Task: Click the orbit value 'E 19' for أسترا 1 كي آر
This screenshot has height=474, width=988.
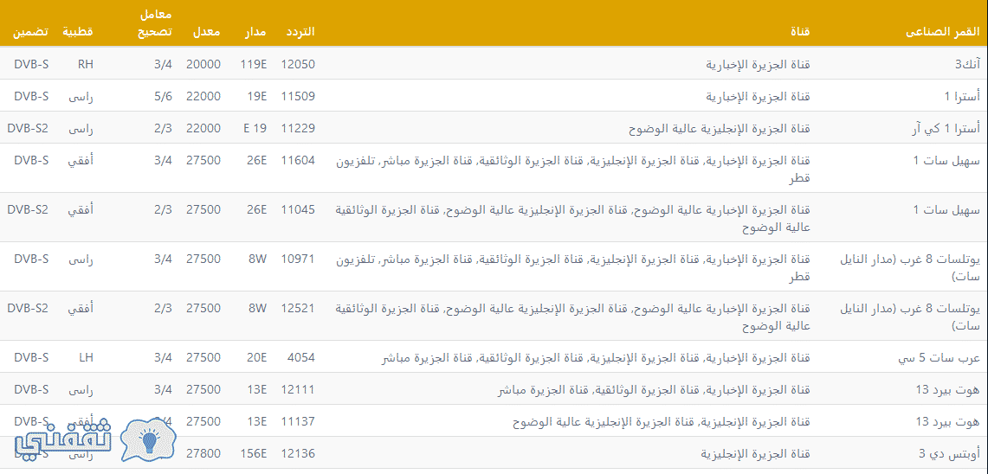Action: coord(255,128)
